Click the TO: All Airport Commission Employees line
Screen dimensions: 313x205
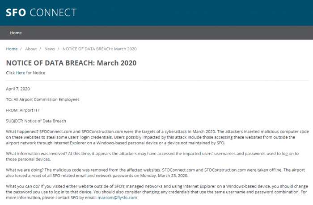click(x=42, y=99)
